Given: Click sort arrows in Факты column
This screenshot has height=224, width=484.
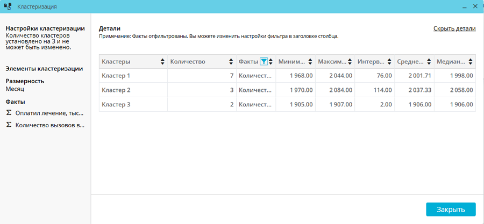Looking at the screenshot, I should click(x=271, y=62).
